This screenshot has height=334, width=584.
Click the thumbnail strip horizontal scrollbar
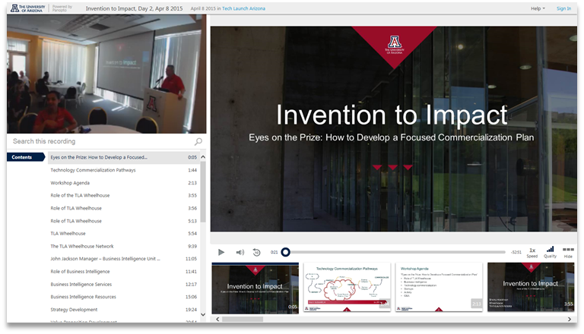click(x=243, y=319)
